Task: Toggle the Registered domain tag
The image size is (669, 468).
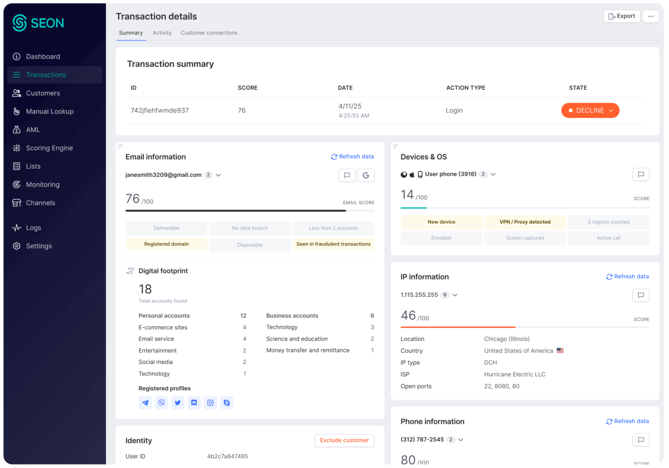Action: point(166,244)
